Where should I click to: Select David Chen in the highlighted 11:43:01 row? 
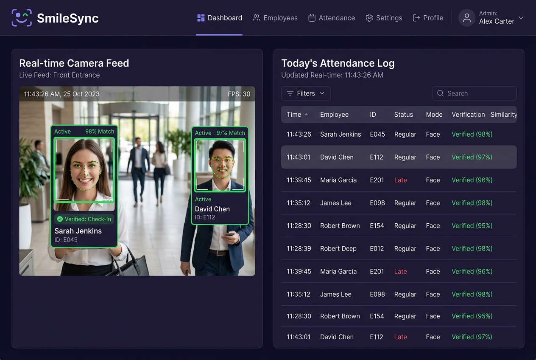coord(337,157)
